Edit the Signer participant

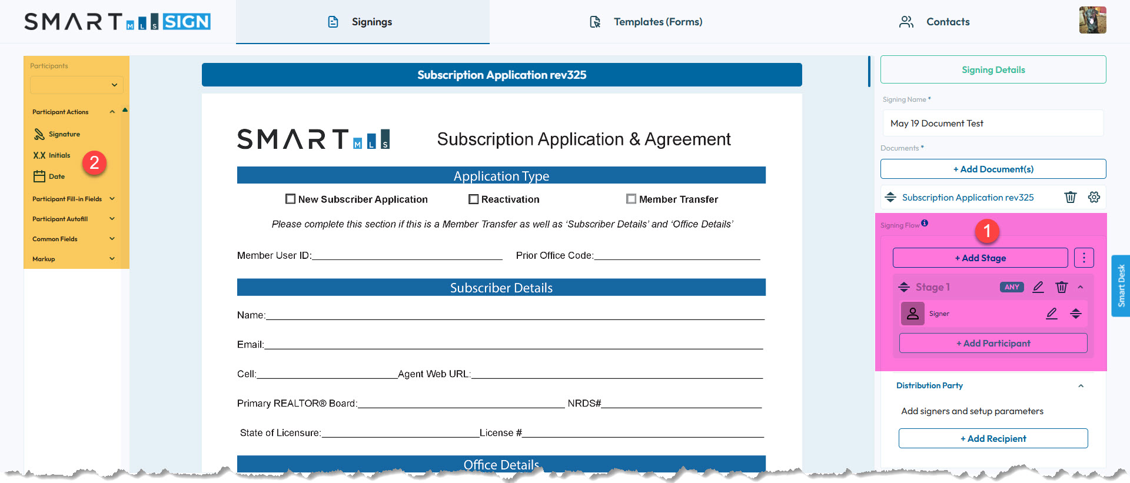(x=1051, y=314)
